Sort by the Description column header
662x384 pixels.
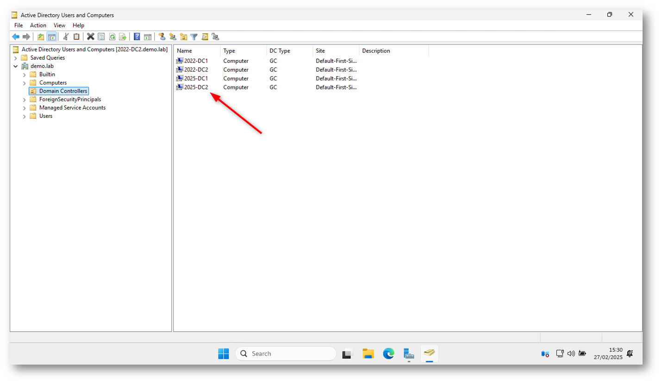394,51
